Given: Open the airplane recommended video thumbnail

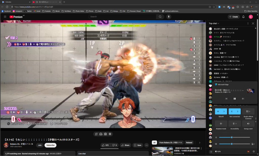Looking at the screenshot, I should tap(162, 151).
